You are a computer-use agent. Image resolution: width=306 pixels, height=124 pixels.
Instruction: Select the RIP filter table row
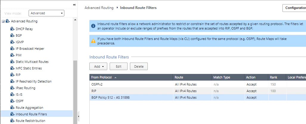pos(198,91)
